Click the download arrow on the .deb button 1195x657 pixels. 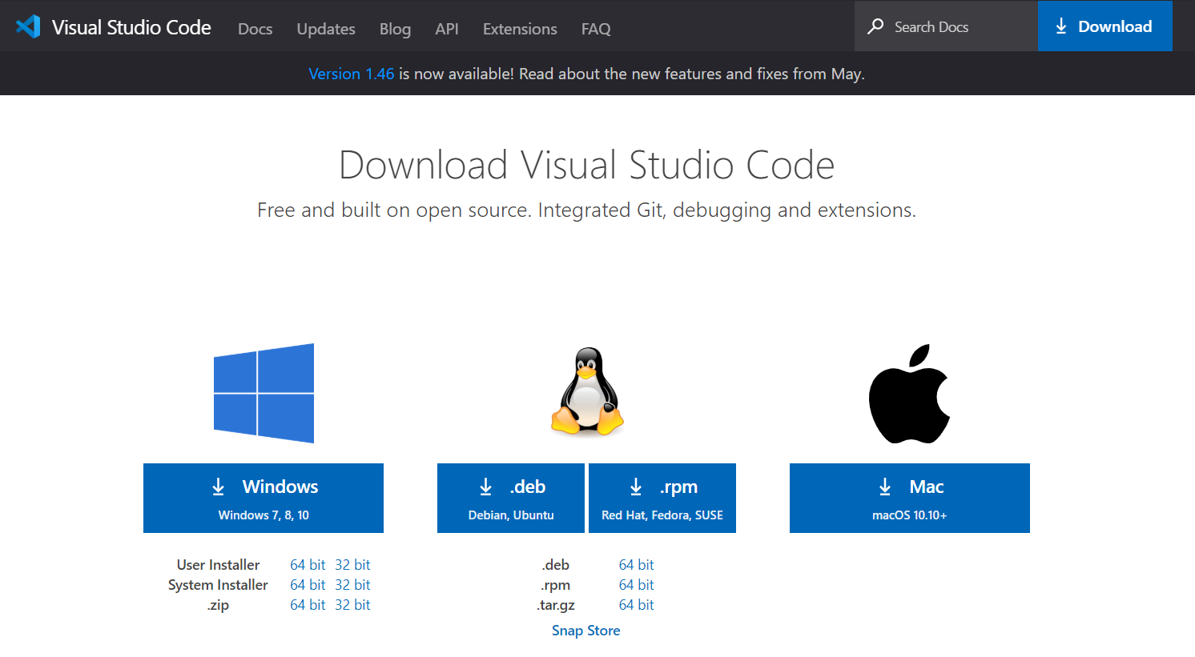click(x=485, y=486)
